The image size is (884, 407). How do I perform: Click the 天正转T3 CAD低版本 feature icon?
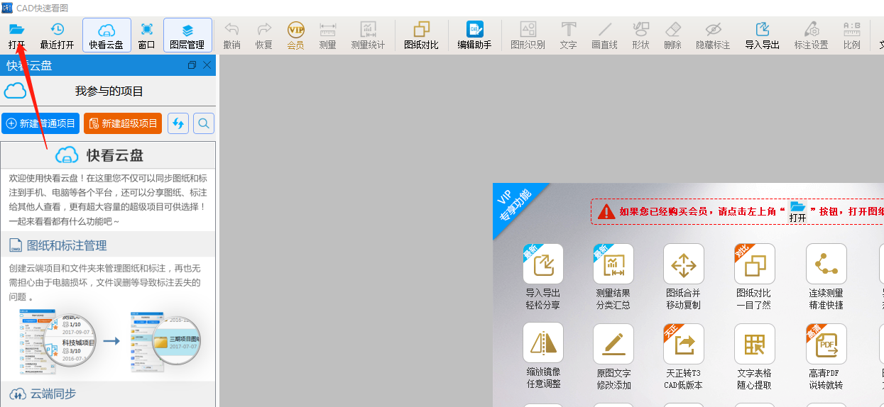pos(684,344)
